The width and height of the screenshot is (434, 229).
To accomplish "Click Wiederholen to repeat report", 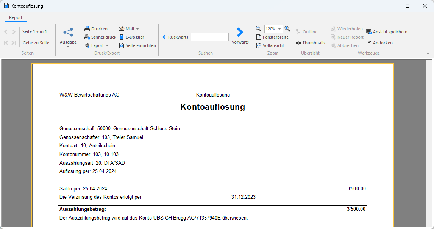I will click(347, 29).
